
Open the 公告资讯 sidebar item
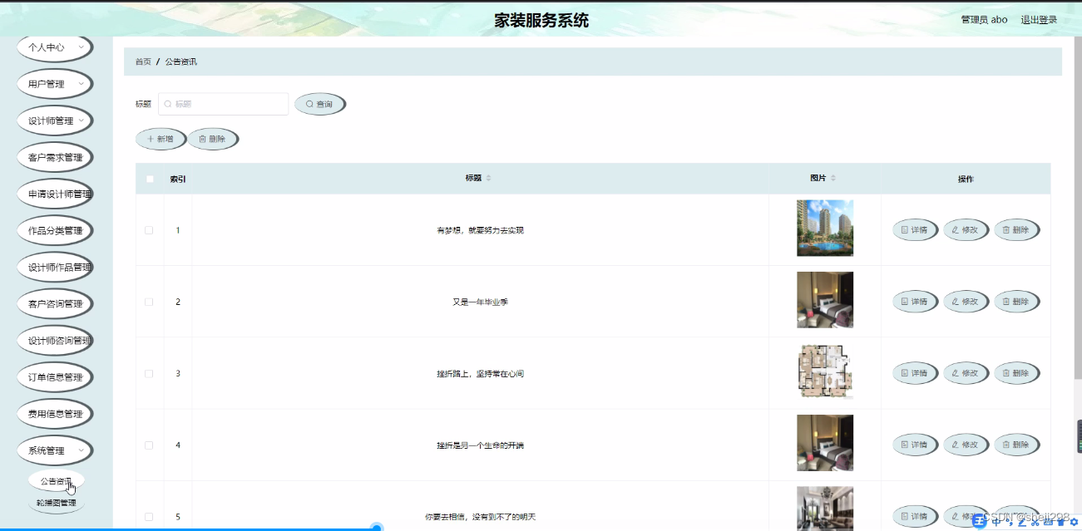point(56,480)
